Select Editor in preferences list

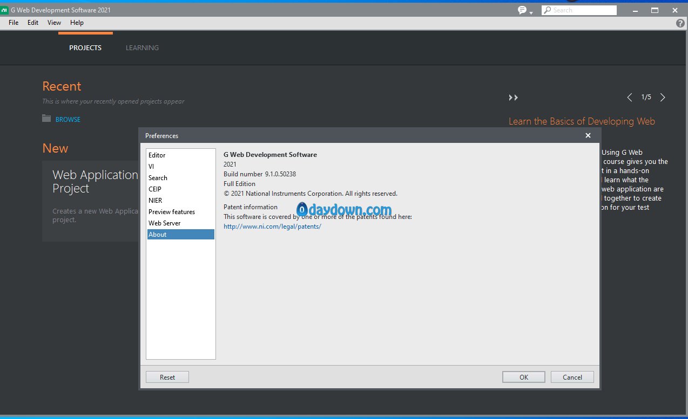(x=157, y=155)
